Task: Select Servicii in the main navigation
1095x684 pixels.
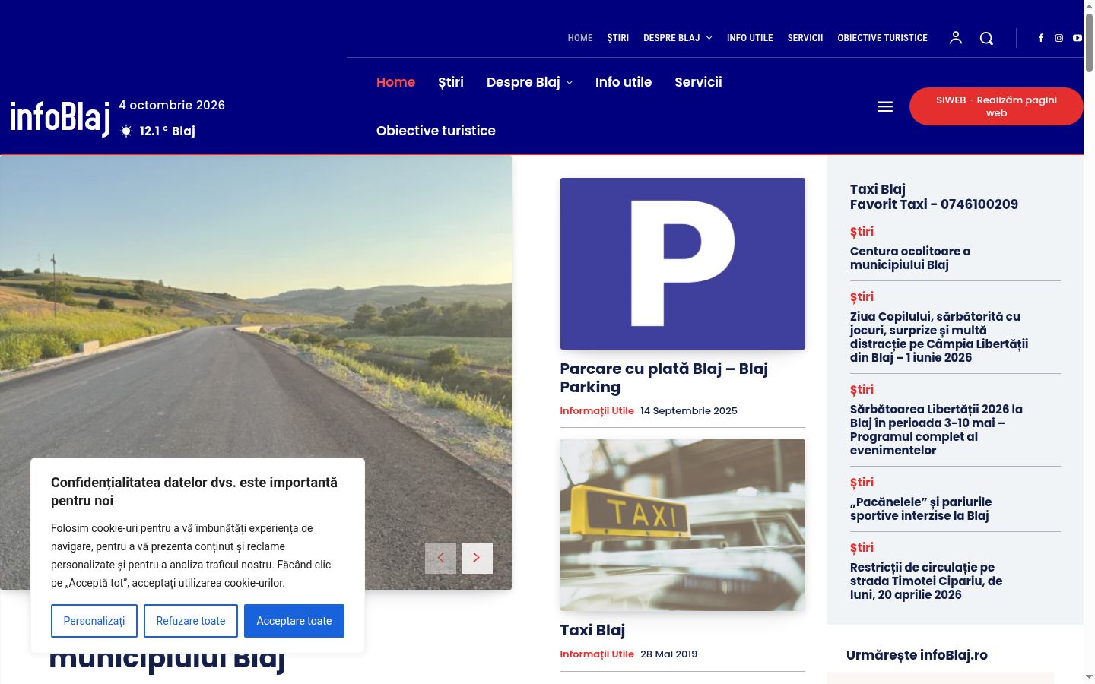Action: 698,82
